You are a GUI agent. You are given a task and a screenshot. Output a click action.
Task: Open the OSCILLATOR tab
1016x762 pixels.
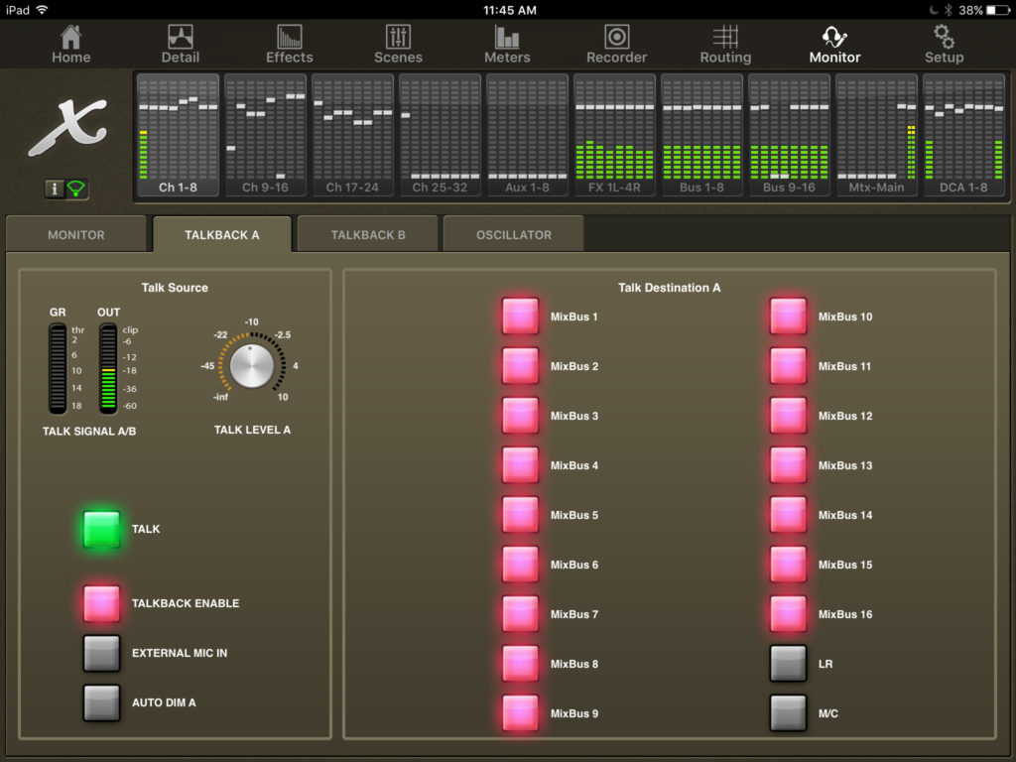tap(513, 233)
